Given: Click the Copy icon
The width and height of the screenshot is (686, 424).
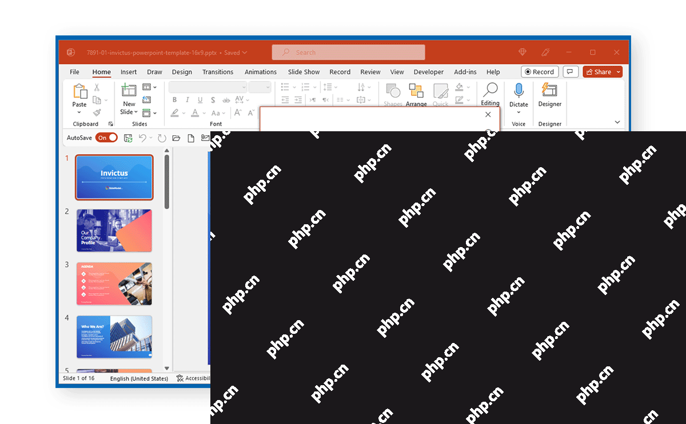Looking at the screenshot, I should (x=97, y=100).
